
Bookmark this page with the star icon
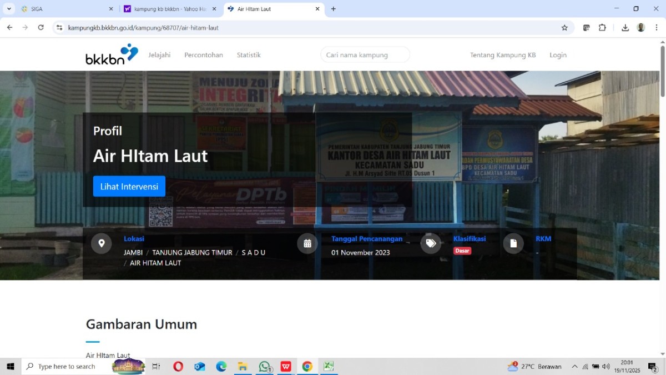564,28
